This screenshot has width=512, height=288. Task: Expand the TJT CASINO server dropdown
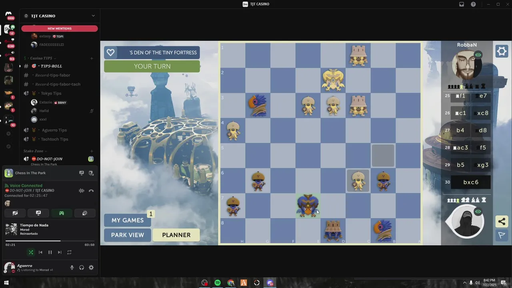click(93, 16)
